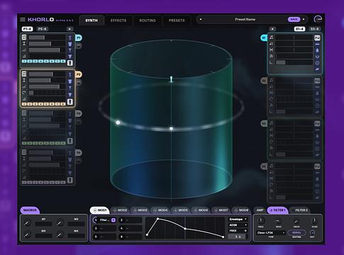This screenshot has width=344, height=255.
Task: Open the ROUTING tab
Action: point(148,21)
